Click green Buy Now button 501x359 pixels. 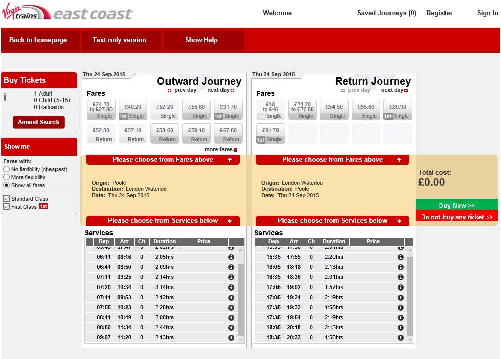point(457,205)
